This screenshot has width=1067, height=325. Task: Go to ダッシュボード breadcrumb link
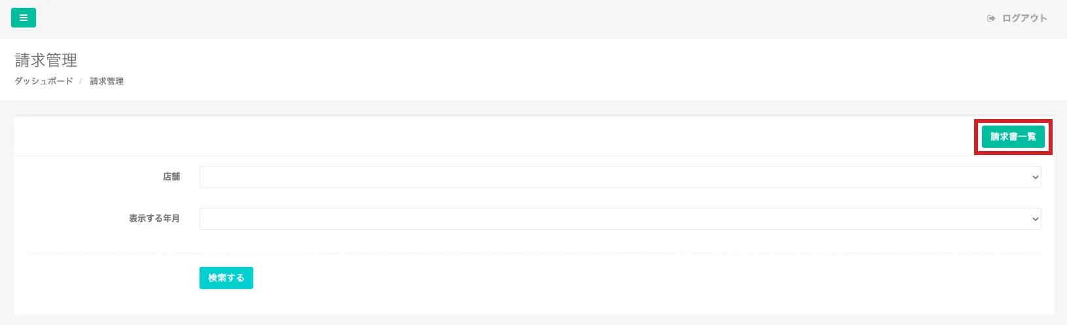pos(44,81)
